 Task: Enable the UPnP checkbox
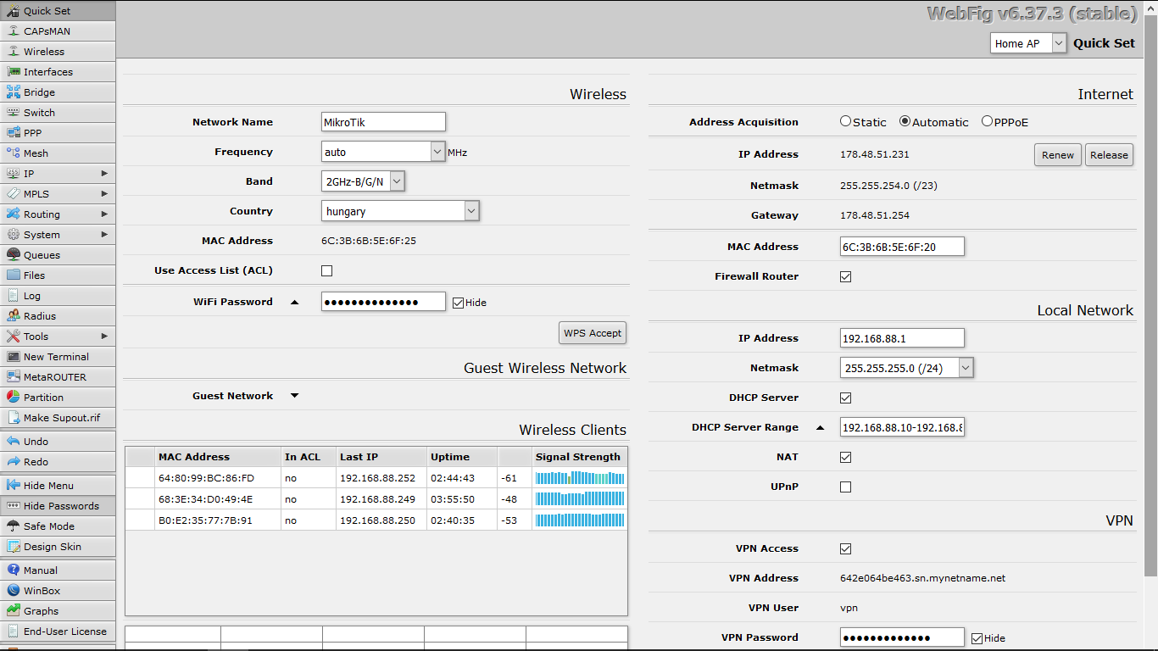pyautogui.click(x=845, y=487)
